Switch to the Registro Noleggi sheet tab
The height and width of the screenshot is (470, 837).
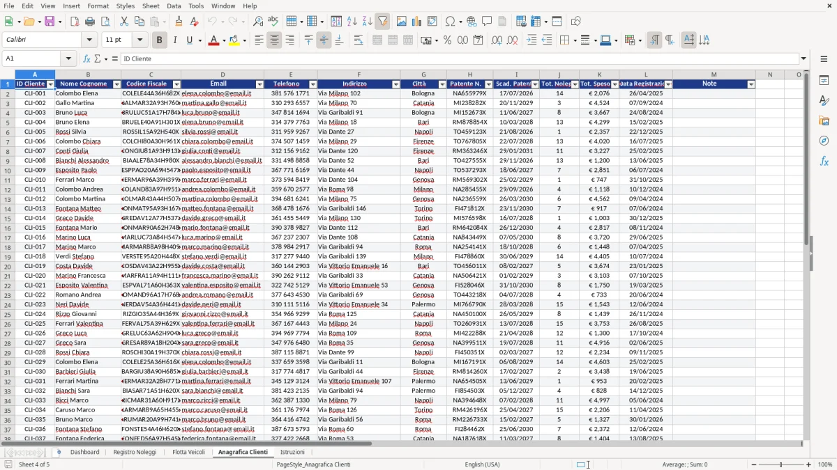coord(135,453)
